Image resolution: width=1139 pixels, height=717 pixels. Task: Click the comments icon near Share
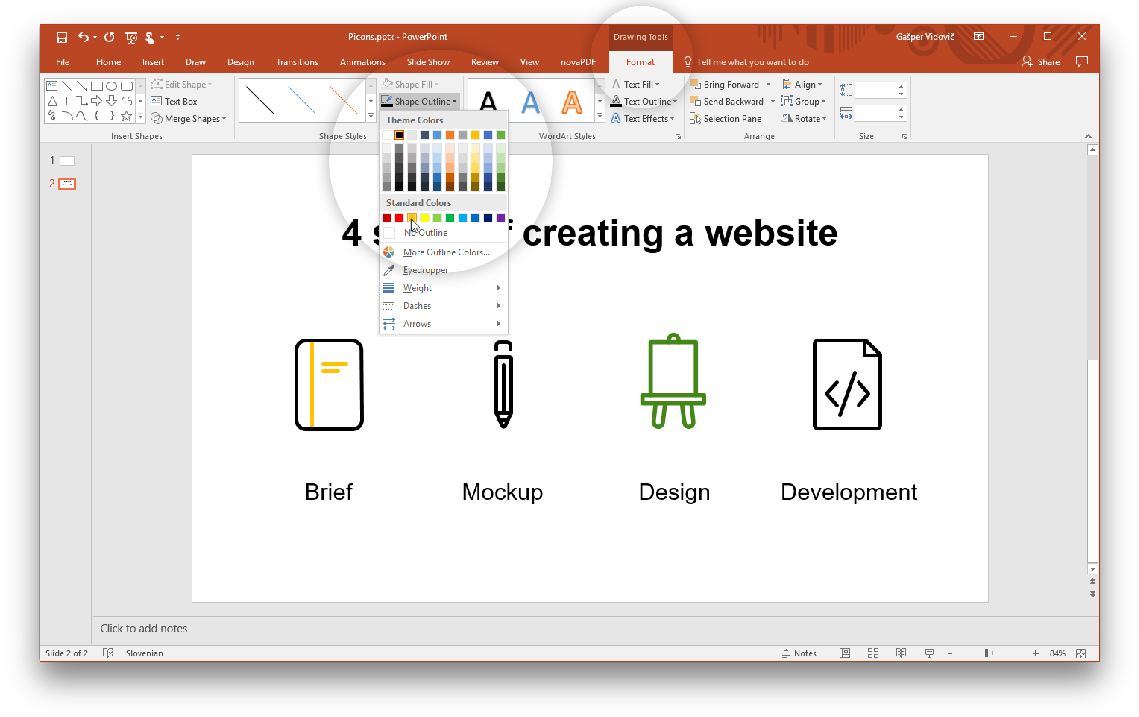(x=1081, y=61)
